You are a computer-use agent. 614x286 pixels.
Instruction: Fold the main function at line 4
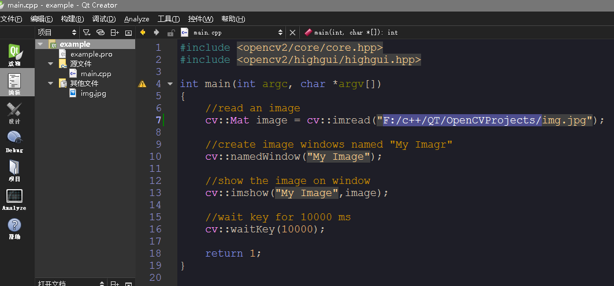[170, 84]
